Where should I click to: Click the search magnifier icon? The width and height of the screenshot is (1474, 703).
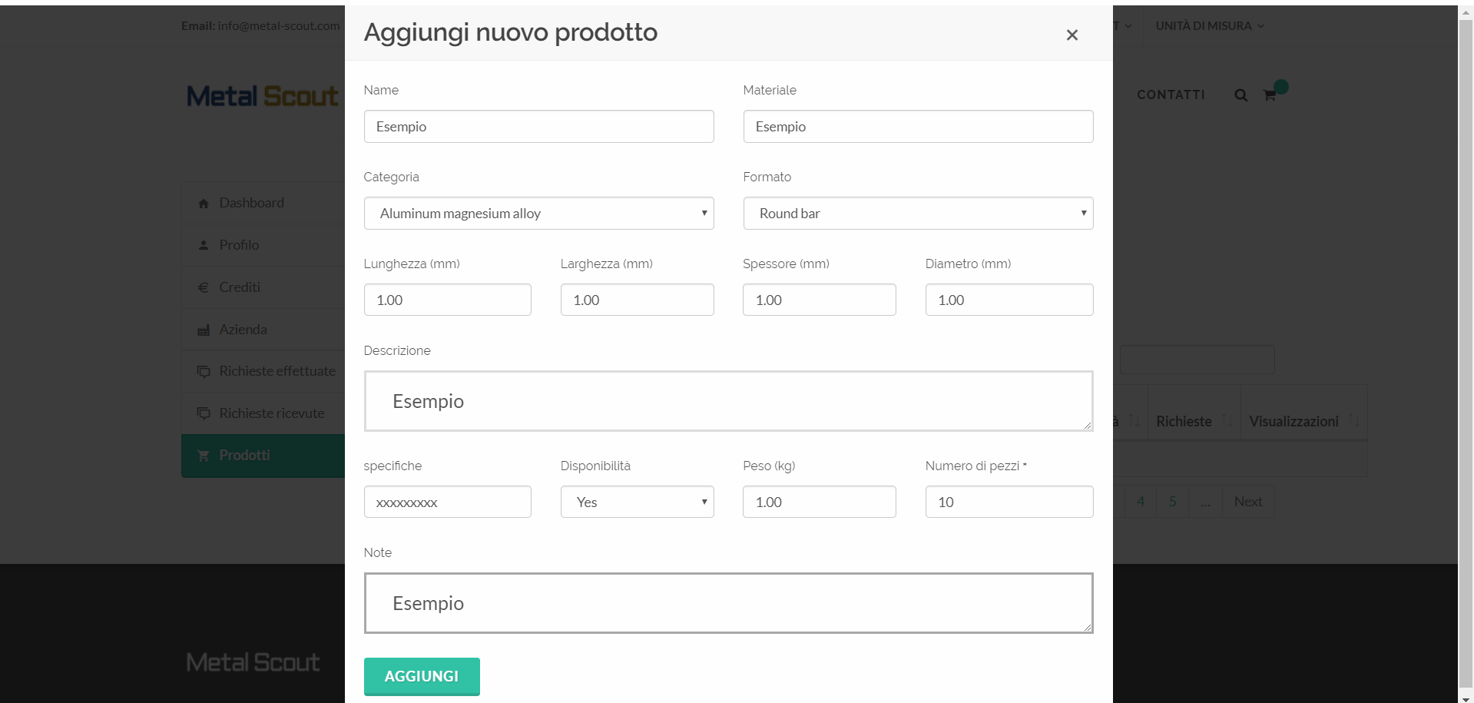pos(1240,95)
